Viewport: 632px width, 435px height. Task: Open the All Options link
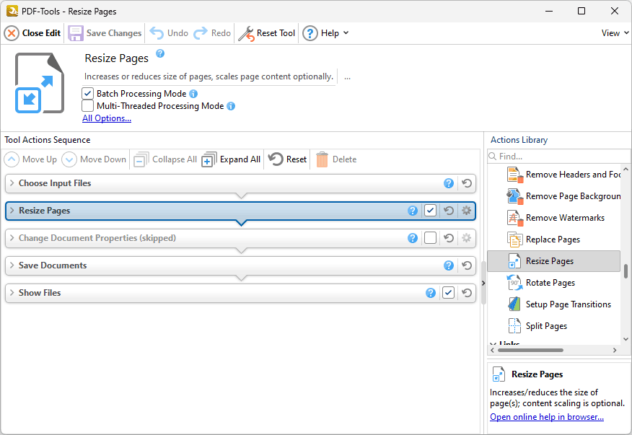coord(107,118)
